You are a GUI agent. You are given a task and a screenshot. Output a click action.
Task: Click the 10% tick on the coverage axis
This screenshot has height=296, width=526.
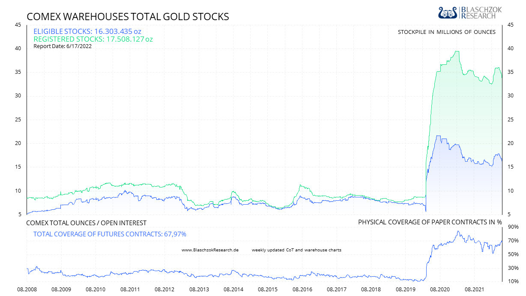click(513, 281)
